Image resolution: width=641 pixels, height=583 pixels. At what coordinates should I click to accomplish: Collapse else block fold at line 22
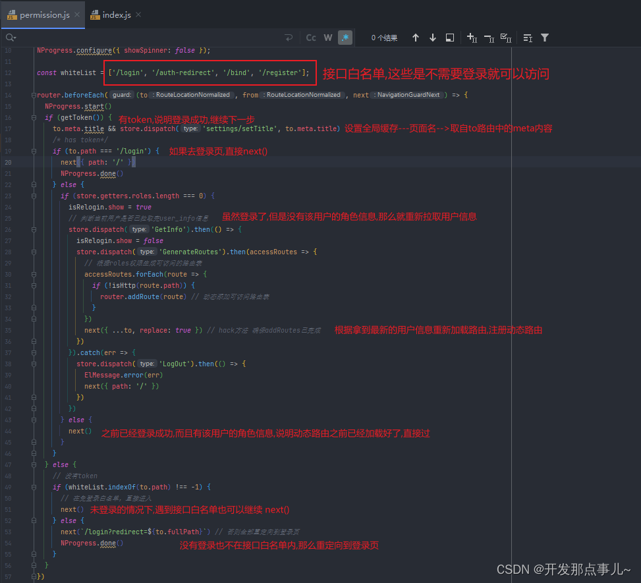point(34,185)
